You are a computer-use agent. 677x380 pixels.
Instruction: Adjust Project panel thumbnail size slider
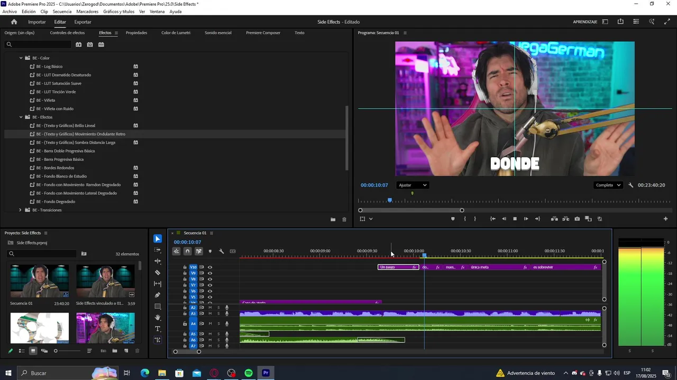click(x=56, y=350)
